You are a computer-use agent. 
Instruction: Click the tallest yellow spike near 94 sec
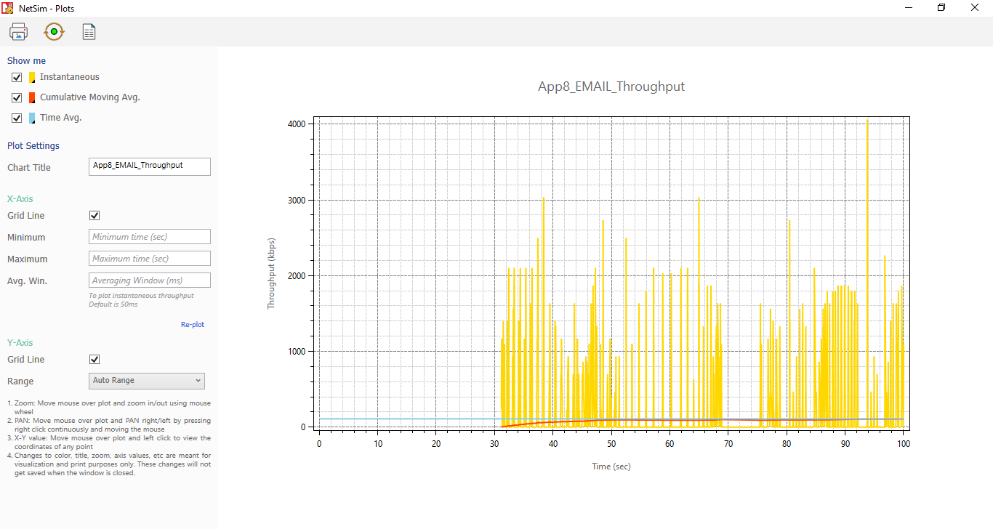pos(867,218)
